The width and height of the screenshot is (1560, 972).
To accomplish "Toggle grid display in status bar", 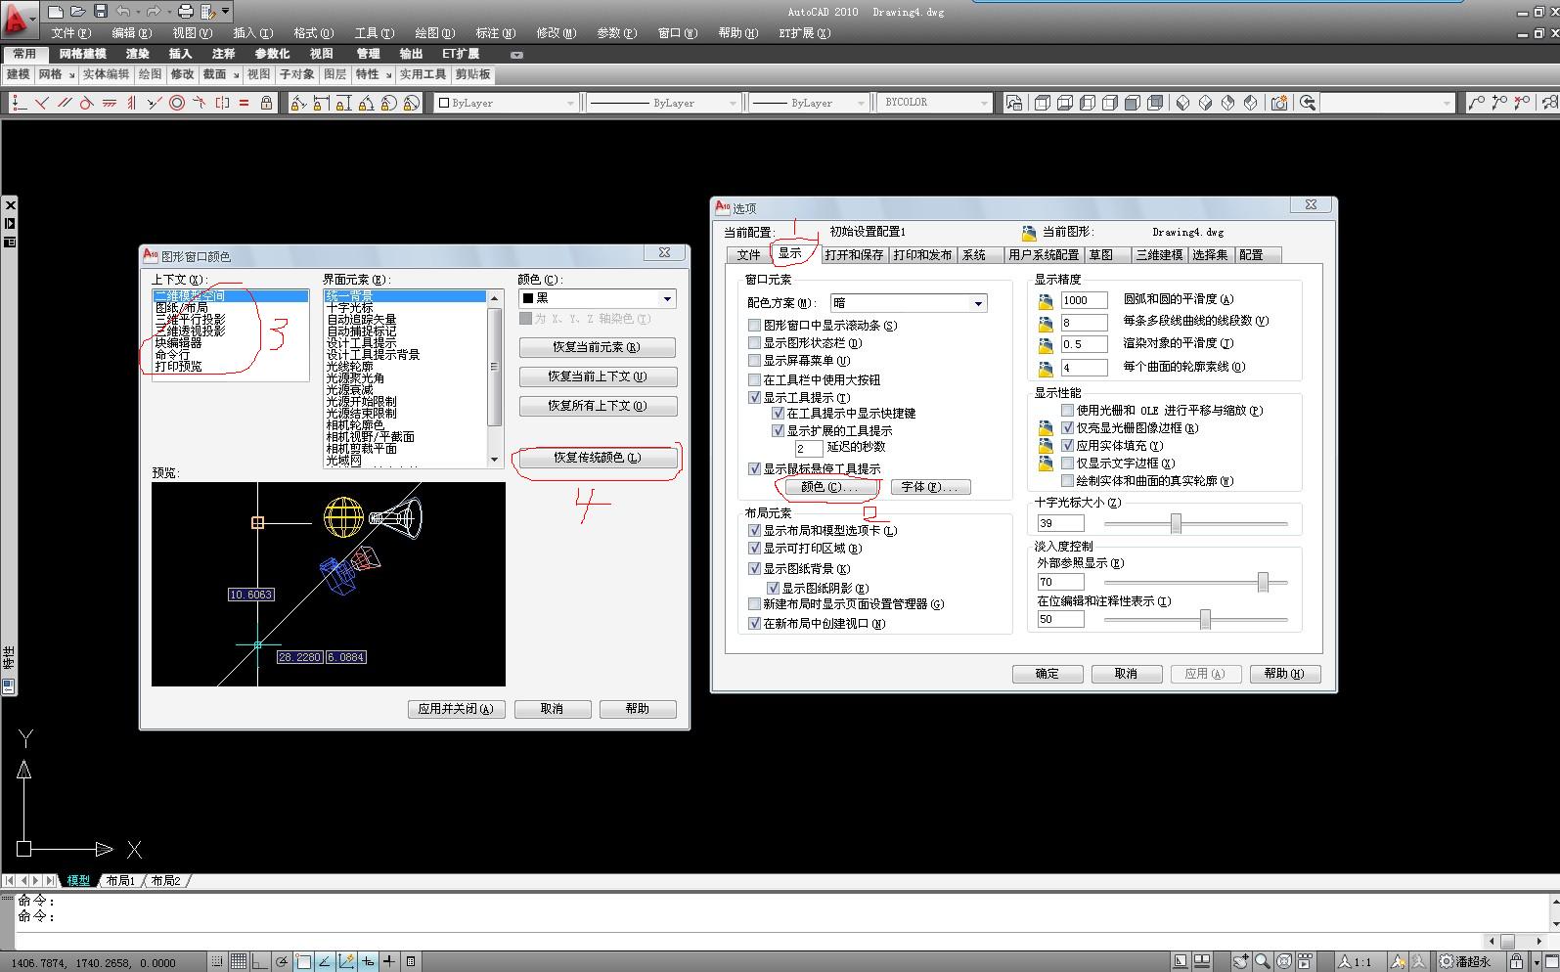I will pos(238,961).
